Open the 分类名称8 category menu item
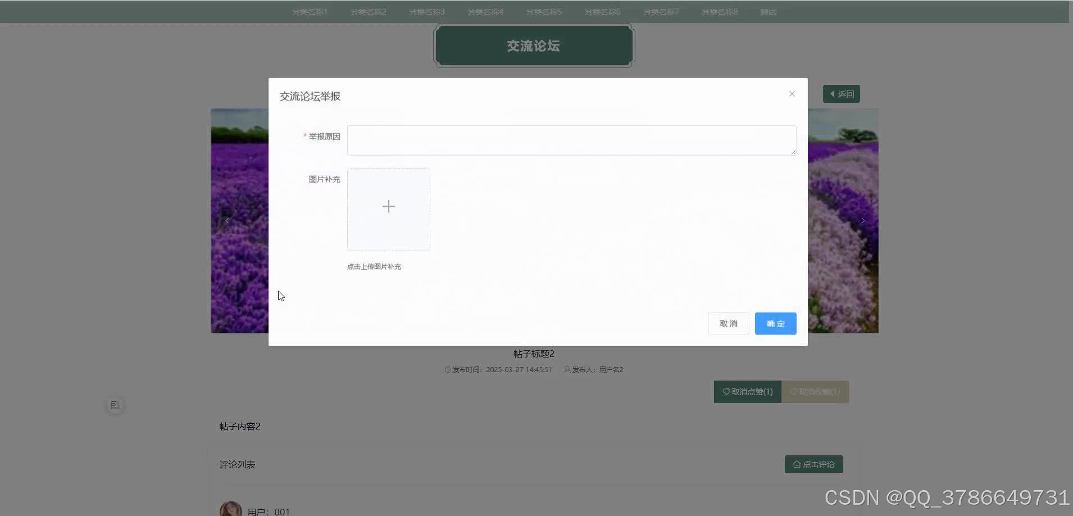The width and height of the screenshot is (1073, 516). (719, 11)
